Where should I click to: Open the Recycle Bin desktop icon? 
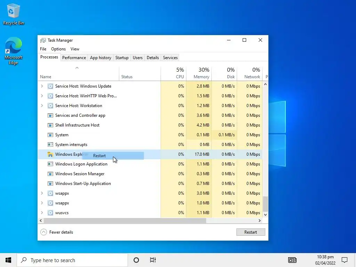click(14, 14)
